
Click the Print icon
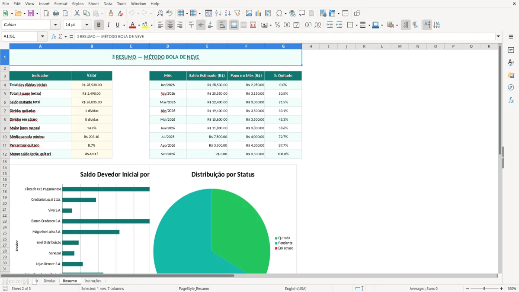(56, 13)
